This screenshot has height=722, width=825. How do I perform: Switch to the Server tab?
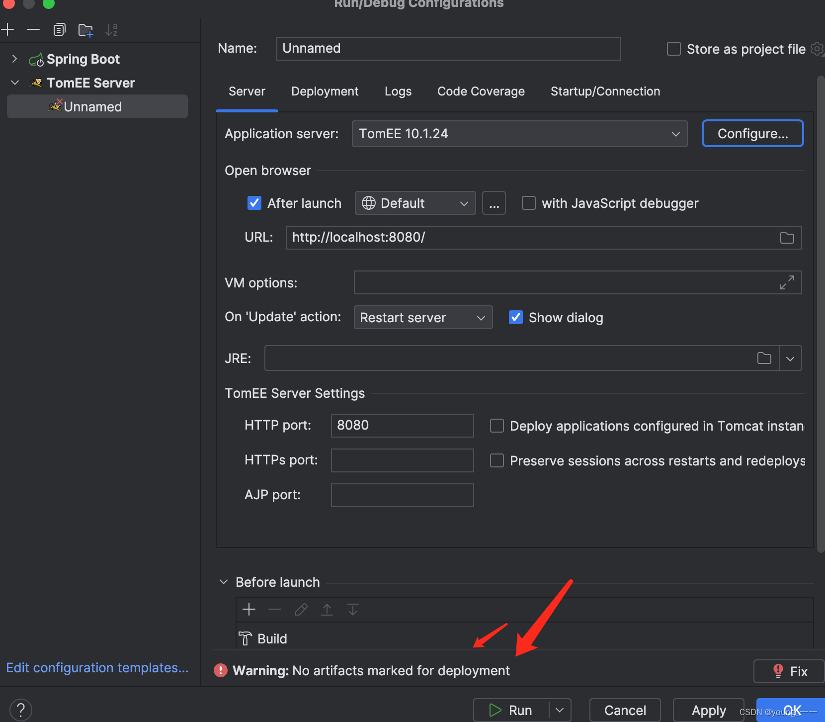tap(247, 91)
